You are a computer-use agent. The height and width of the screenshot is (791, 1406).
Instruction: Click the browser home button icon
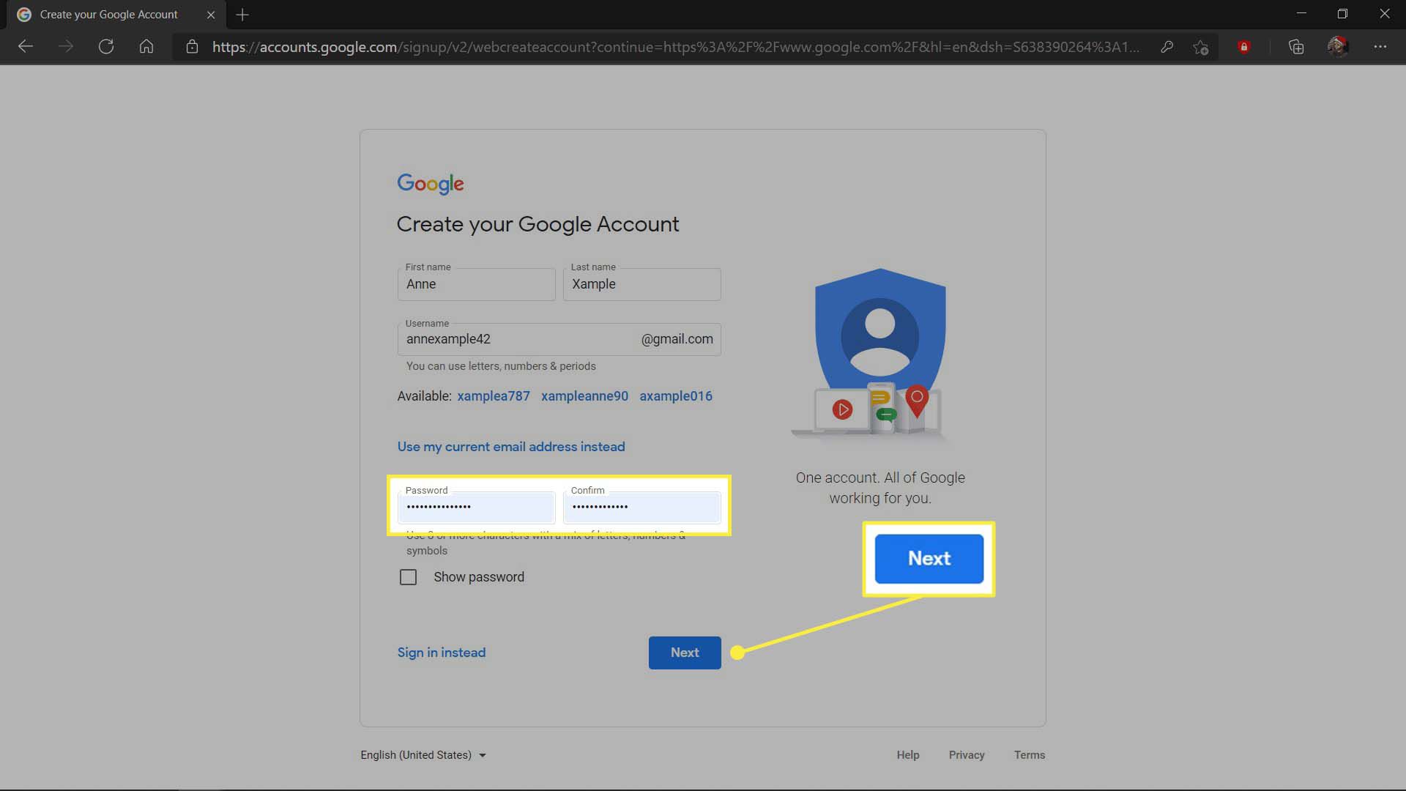146,45
